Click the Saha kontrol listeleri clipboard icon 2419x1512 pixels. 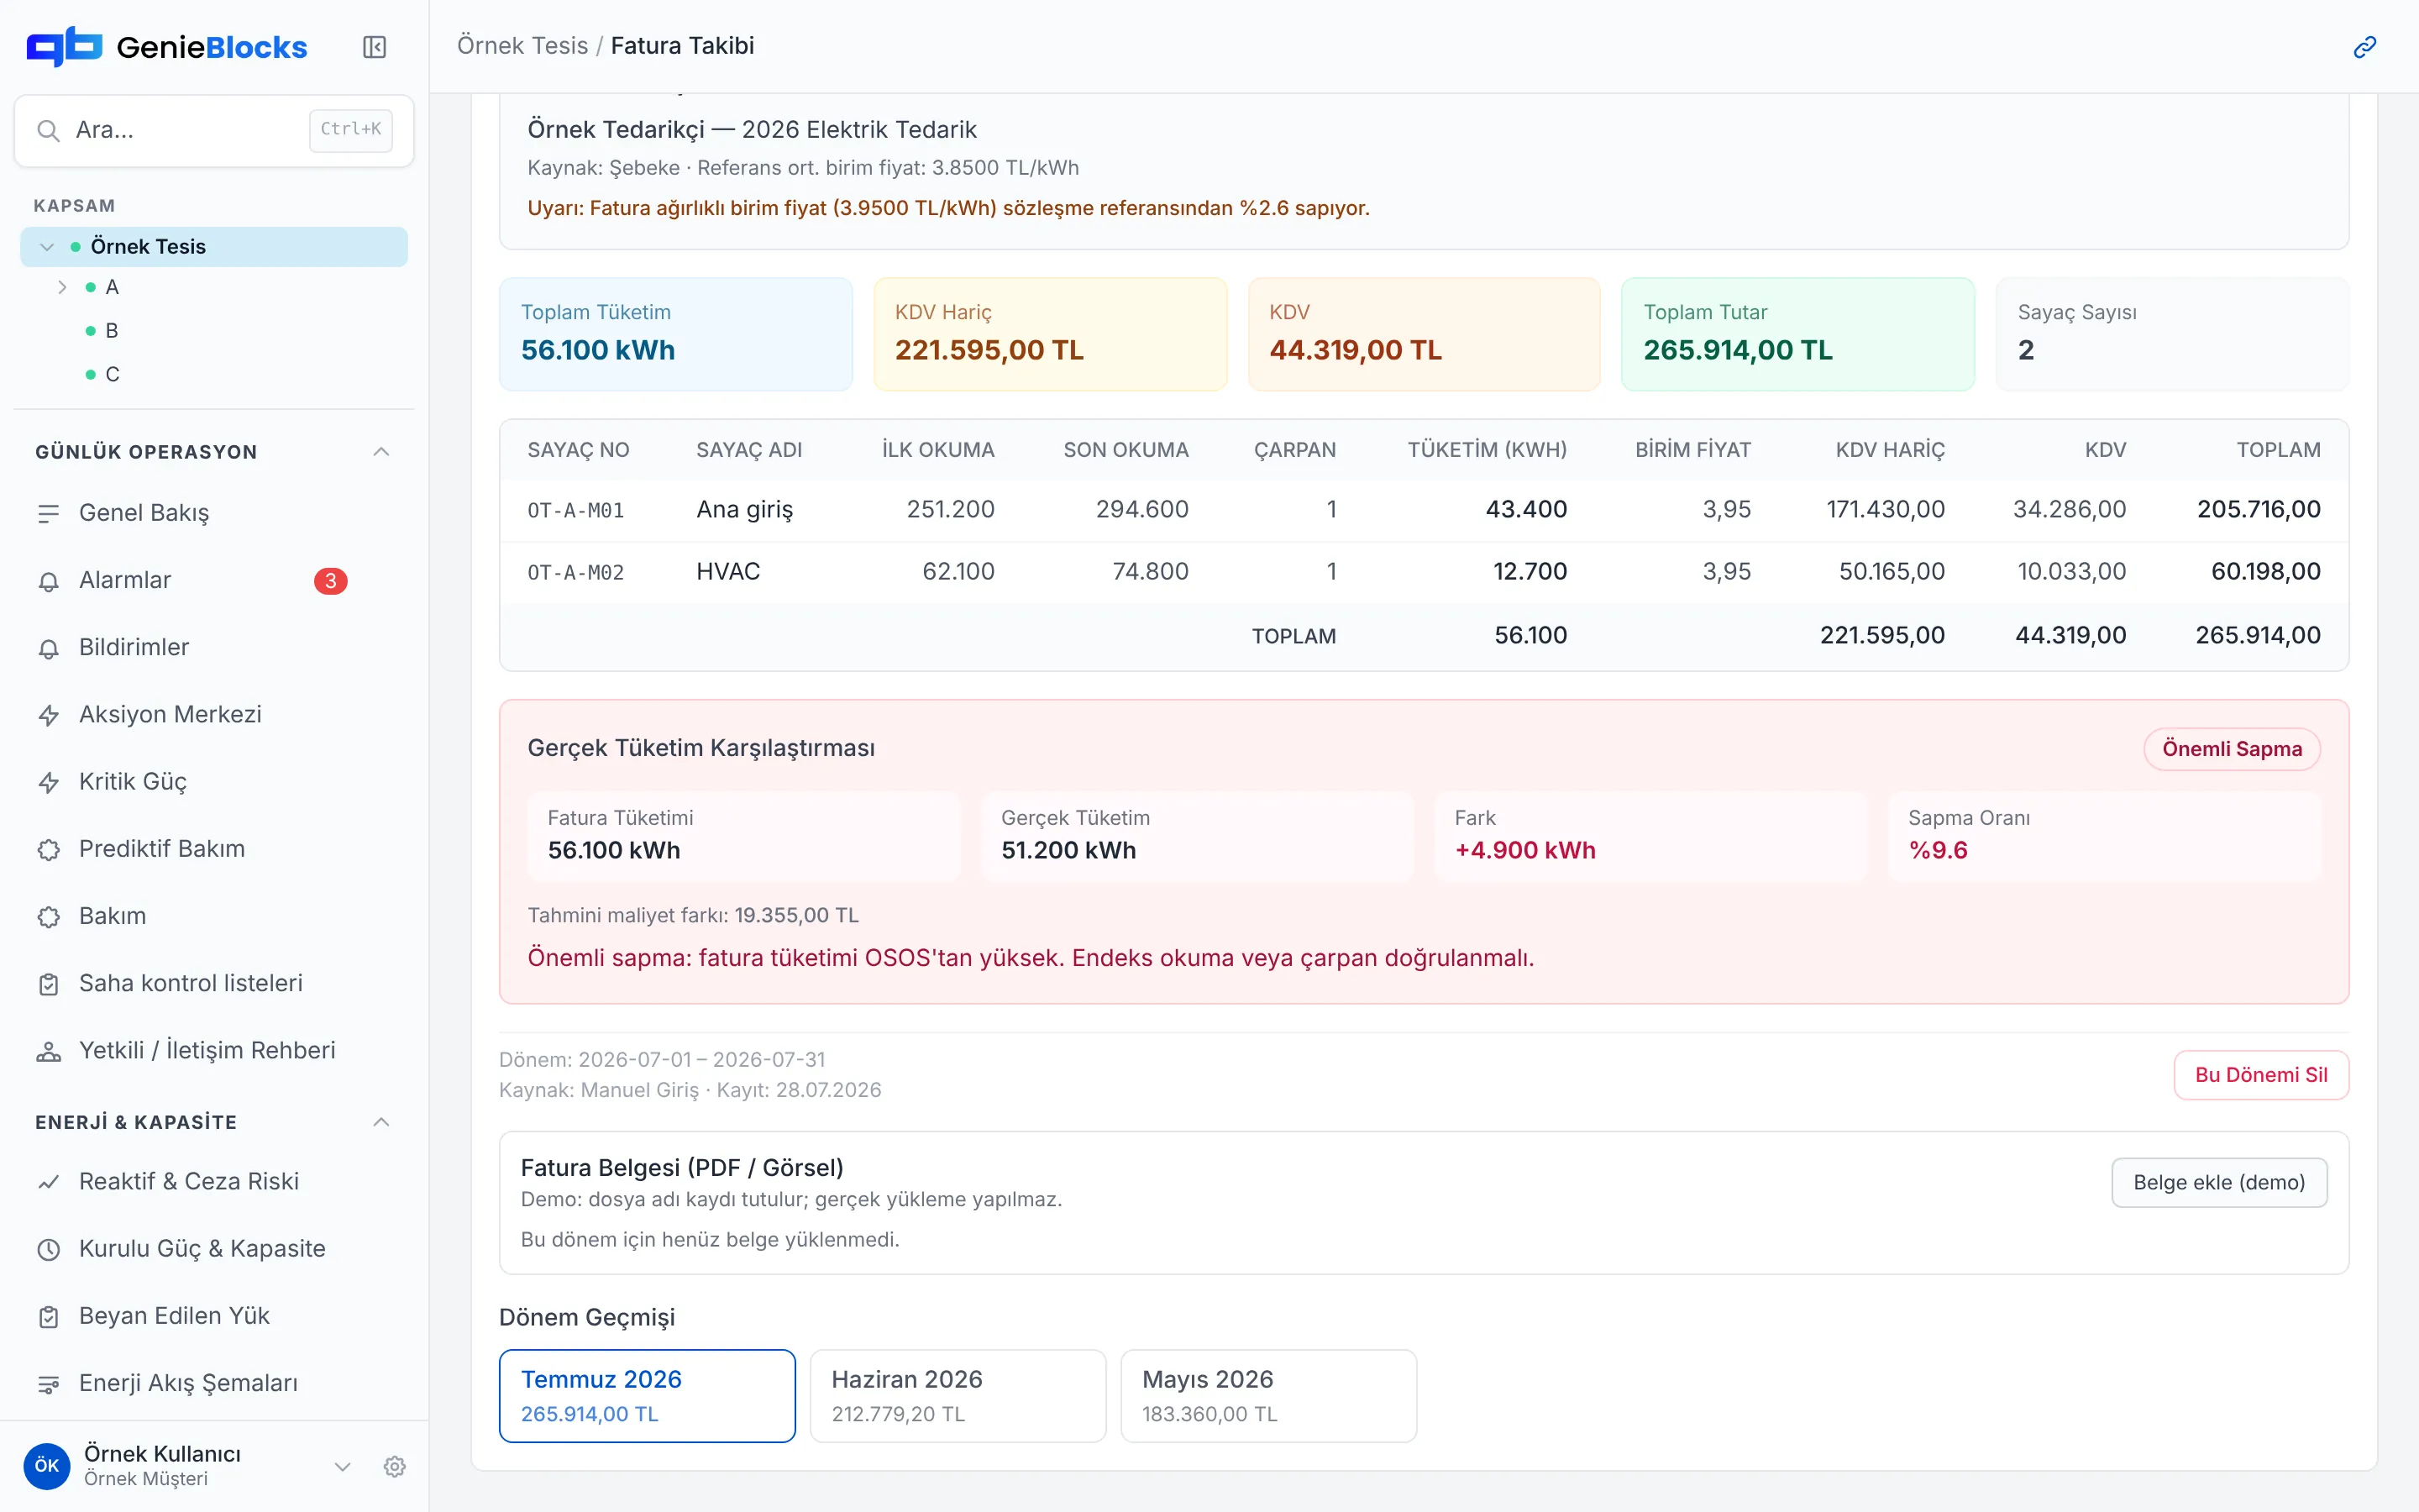point(48,984)
